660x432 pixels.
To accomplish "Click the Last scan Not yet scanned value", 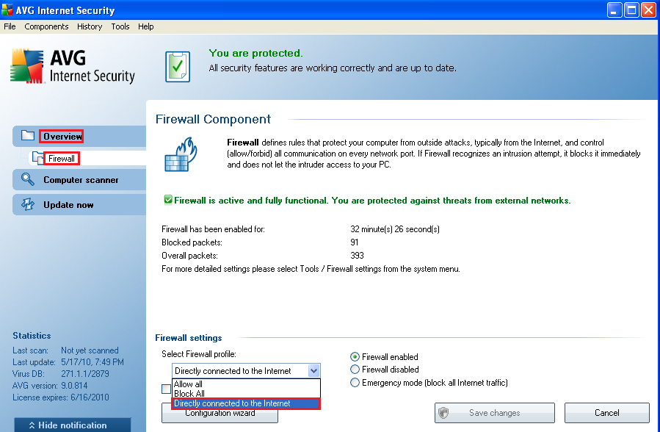I will 90,350.
